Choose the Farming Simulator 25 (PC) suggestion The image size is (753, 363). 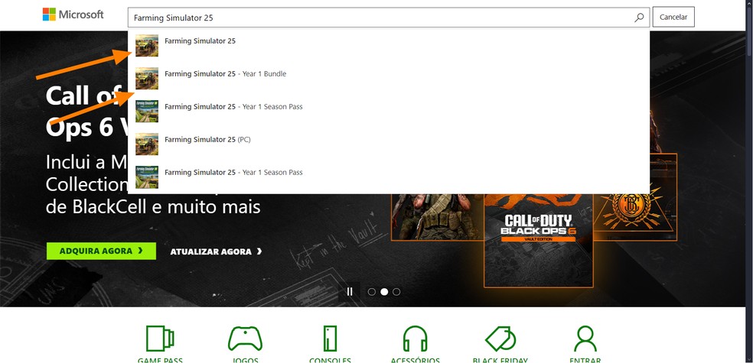coord(389,144)
